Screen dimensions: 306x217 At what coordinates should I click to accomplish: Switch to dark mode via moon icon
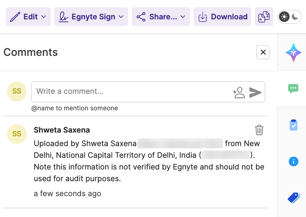point(295,17)
